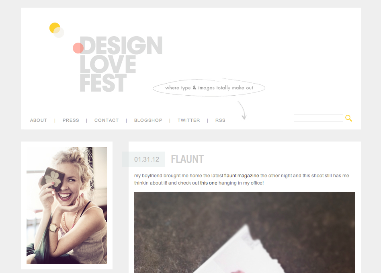The height and width of the screenshot is (273, 381).
Task: Click the yellow magnifying glass search icon
Action: point(349,118)
